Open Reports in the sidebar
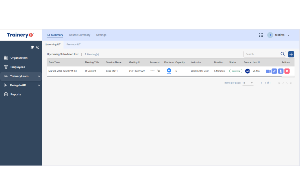 tap(15, 94)
